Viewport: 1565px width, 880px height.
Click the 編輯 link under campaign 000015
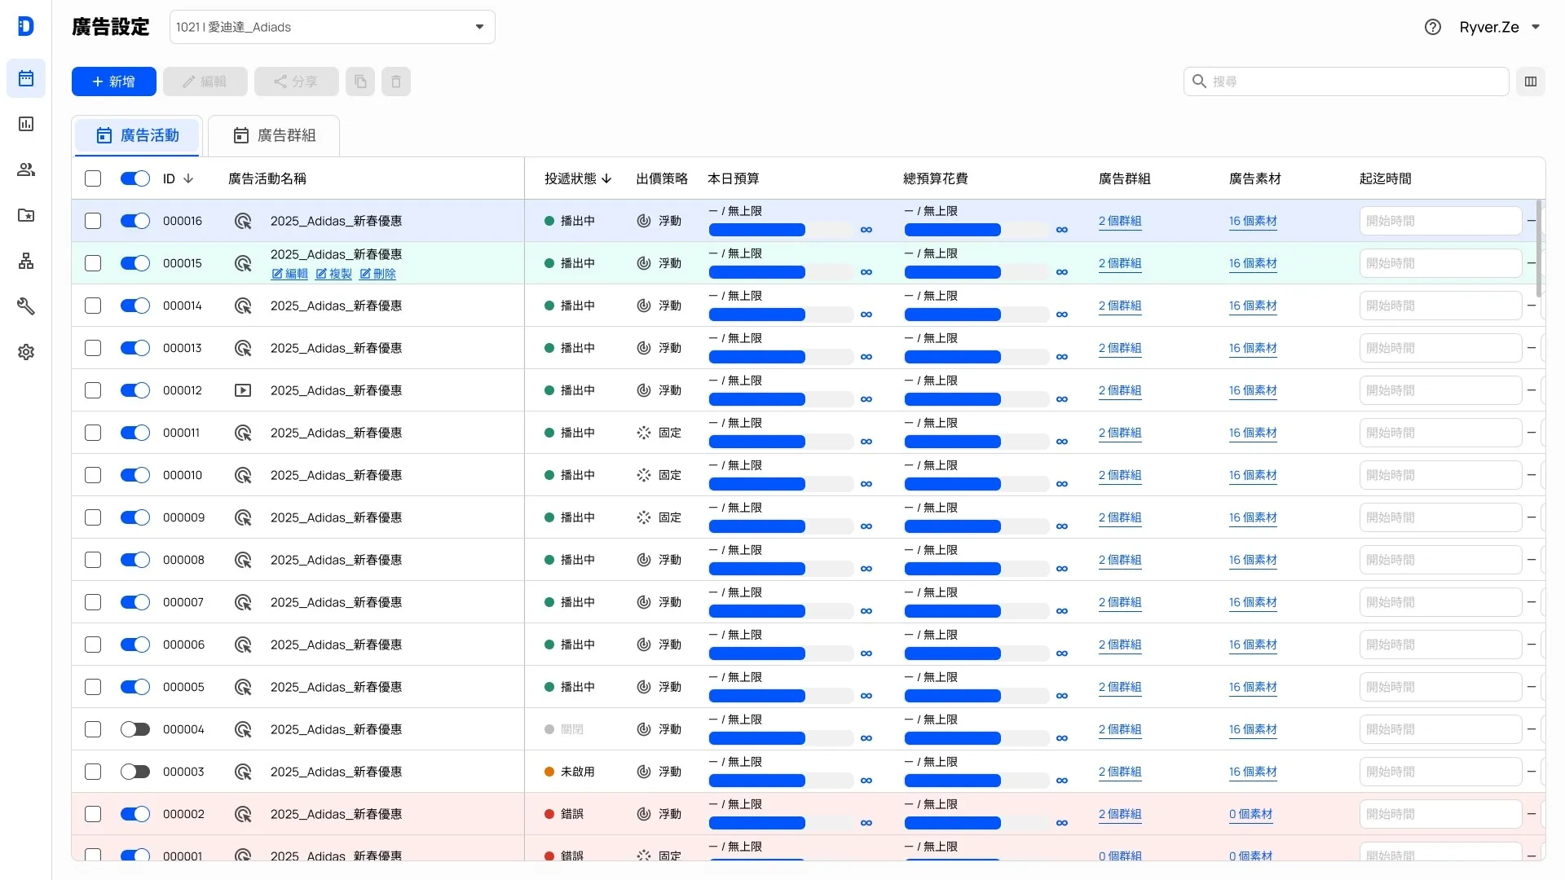point(289,274)
